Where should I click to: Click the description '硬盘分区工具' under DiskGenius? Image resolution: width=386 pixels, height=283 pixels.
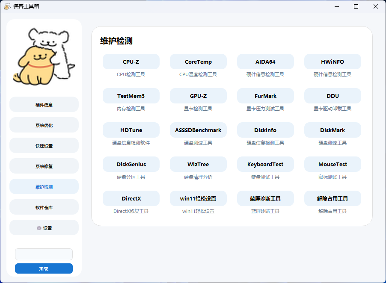131,177
